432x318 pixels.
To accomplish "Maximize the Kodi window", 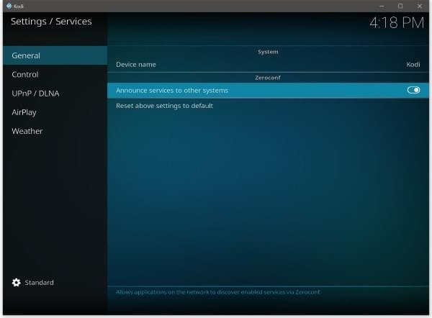I will pos(400,6).
